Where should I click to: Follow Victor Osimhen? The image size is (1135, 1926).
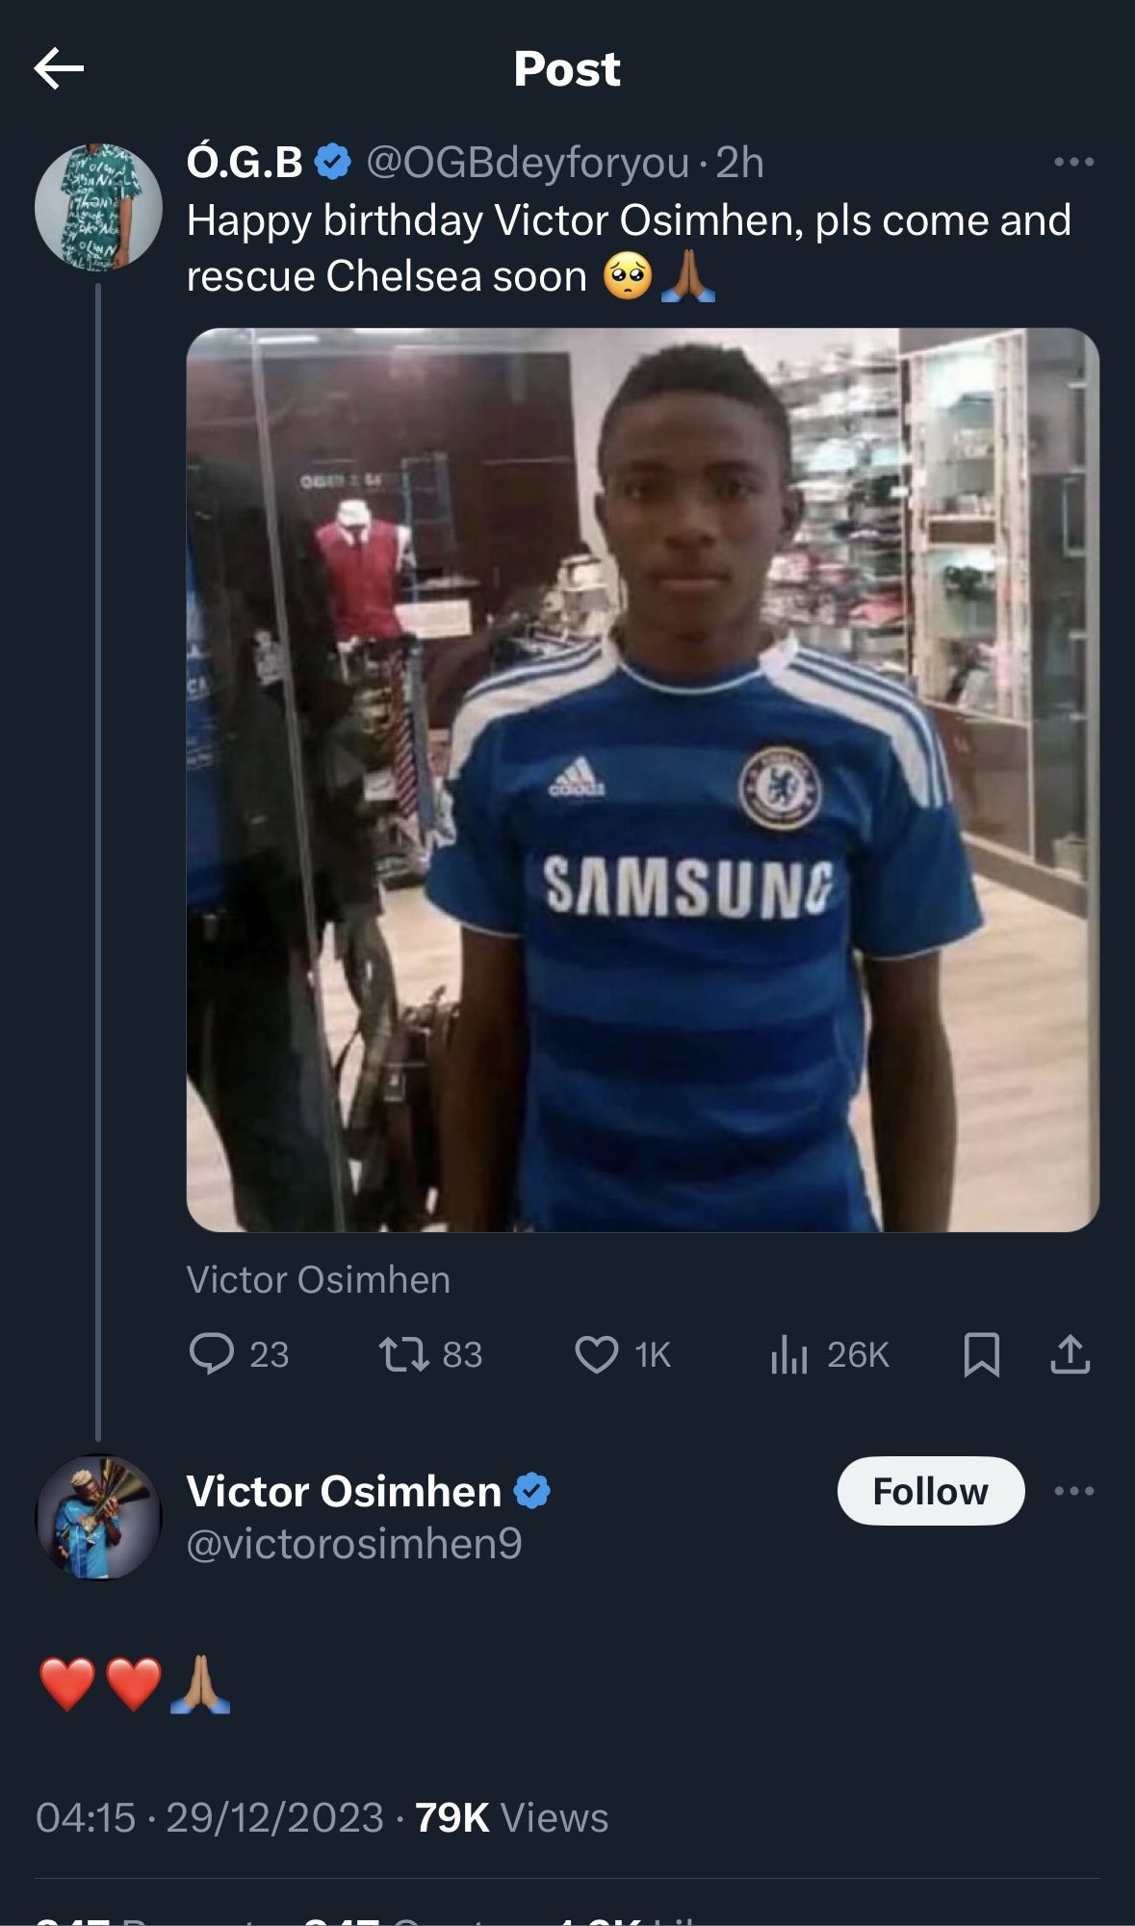point(931,1491)
